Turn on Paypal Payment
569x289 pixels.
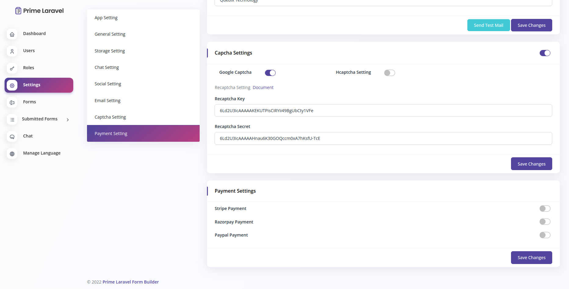[545, 235]
